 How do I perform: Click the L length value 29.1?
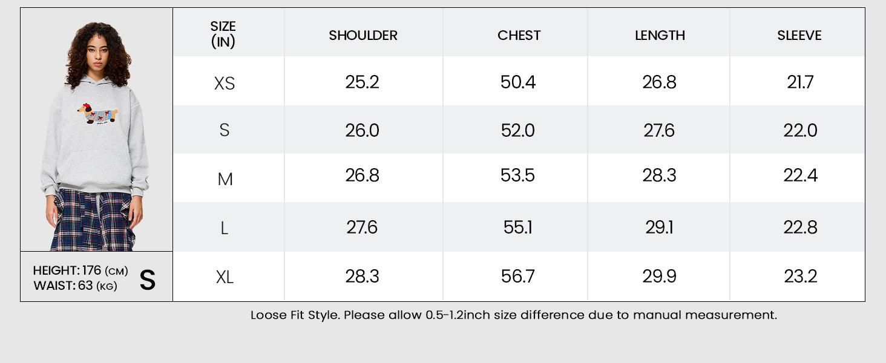coord(659,227)
